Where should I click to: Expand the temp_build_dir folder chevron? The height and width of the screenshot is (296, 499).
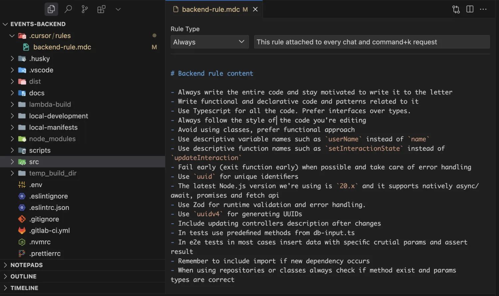(12, 173)
